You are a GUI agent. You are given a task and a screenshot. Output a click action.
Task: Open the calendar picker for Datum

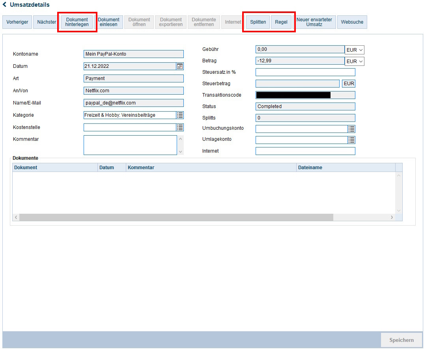tap(180, 66)
